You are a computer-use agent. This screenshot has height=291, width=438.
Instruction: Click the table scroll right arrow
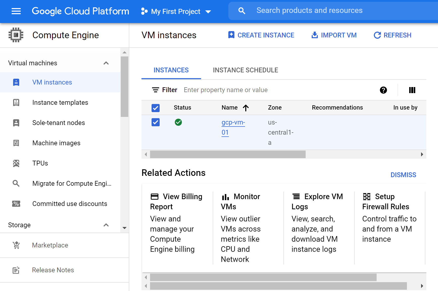[x=422, y=154]
